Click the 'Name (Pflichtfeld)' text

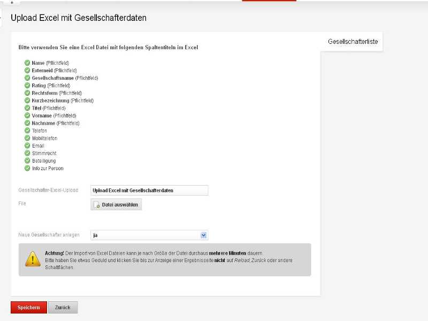pos(50,63)
